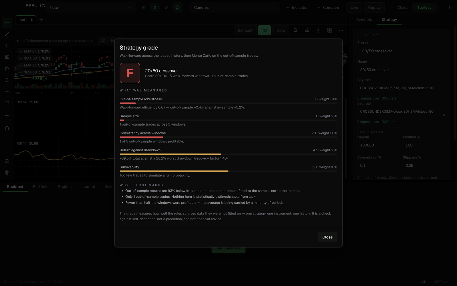Image resolution: width=457 pixels, height=286 pixels.
Task: Open the Journal bottom tab
Action: (x=88, y=187)
